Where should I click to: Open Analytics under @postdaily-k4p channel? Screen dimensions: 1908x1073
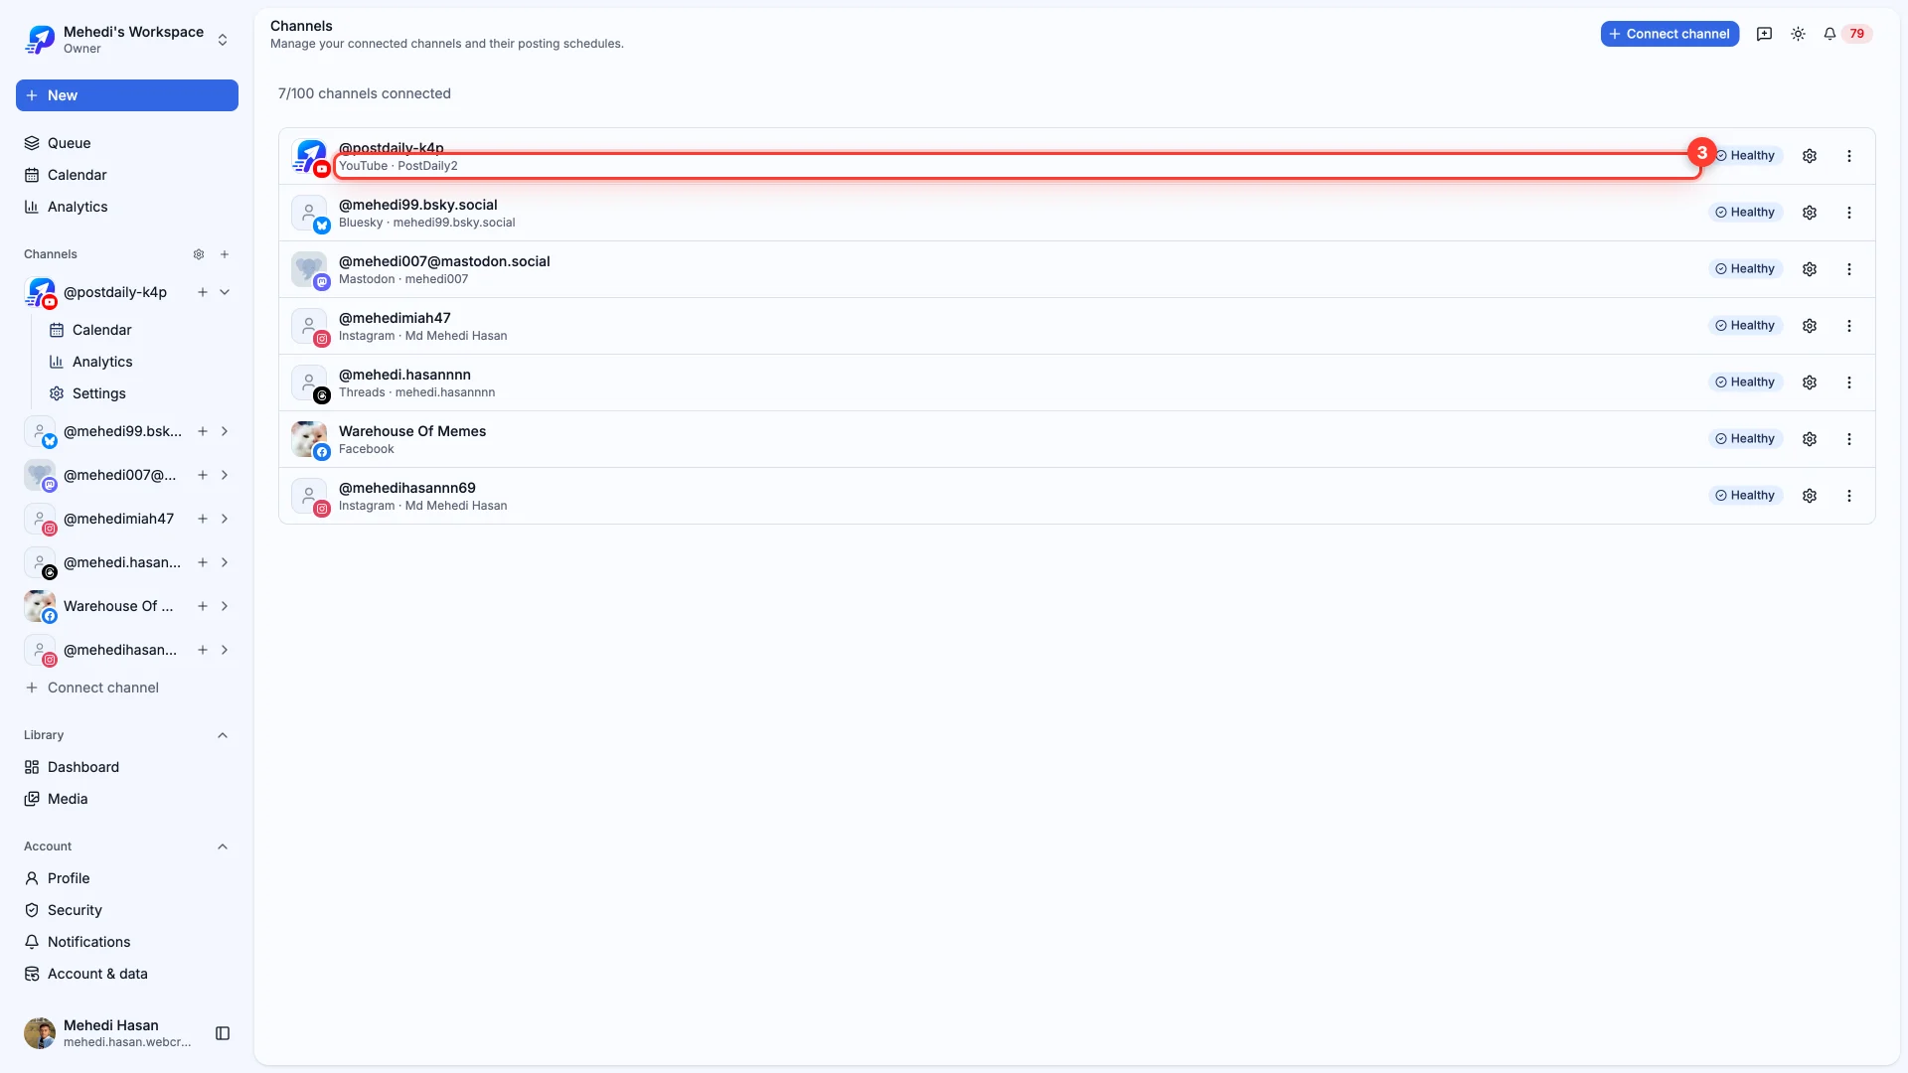pos(139,362)
